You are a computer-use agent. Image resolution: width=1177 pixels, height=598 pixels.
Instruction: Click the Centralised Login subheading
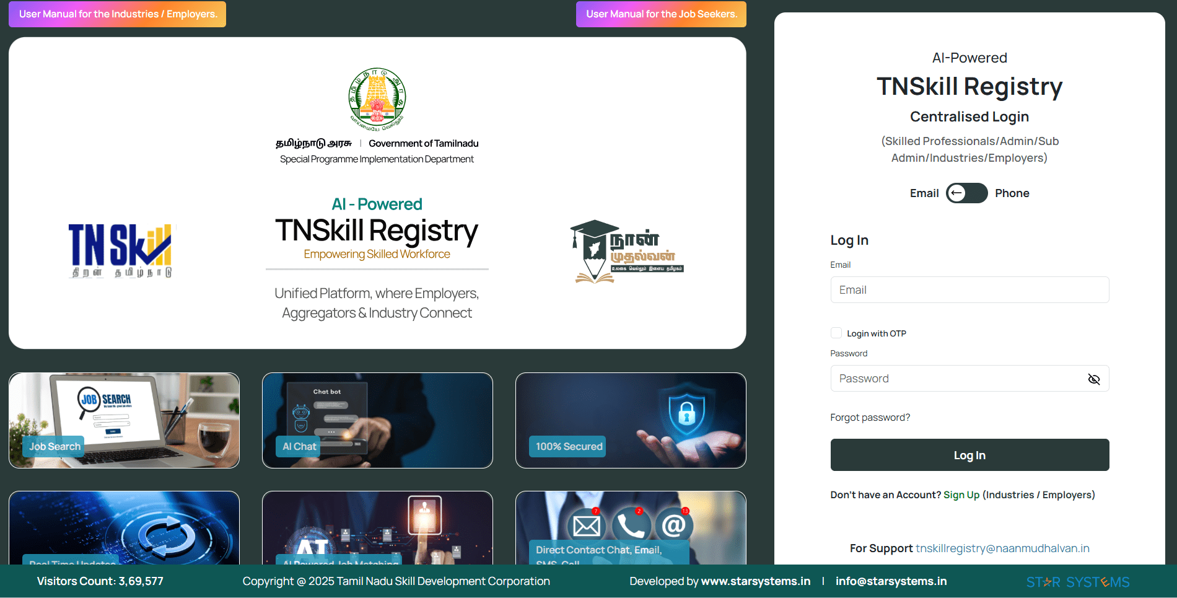969,117
